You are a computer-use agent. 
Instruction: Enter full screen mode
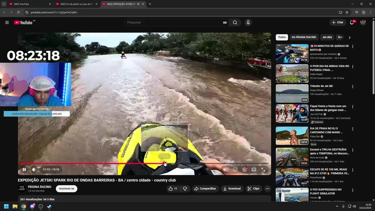tap(263, 169)
